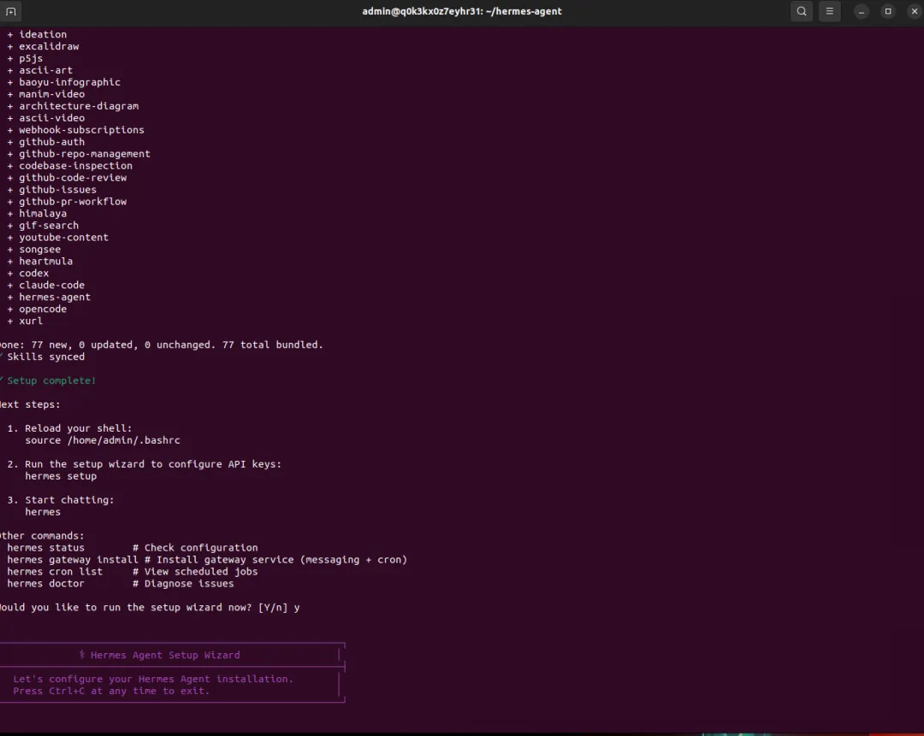Select the 'opencode' line
924x736 pixels.
click(37, 309)
